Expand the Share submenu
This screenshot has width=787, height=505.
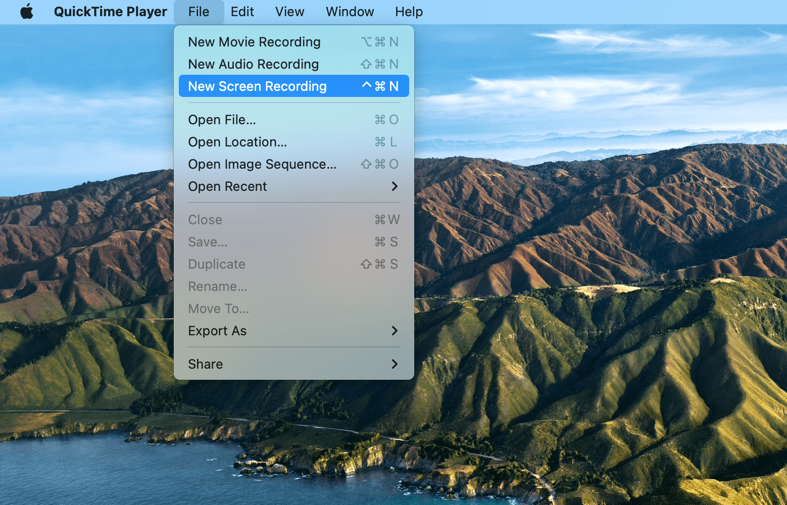(293, 364)
